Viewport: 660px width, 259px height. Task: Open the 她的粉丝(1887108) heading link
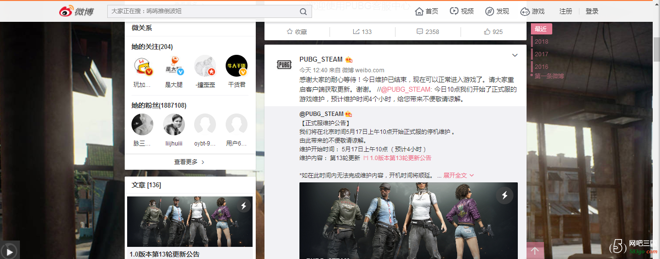(x=159, y=105)
